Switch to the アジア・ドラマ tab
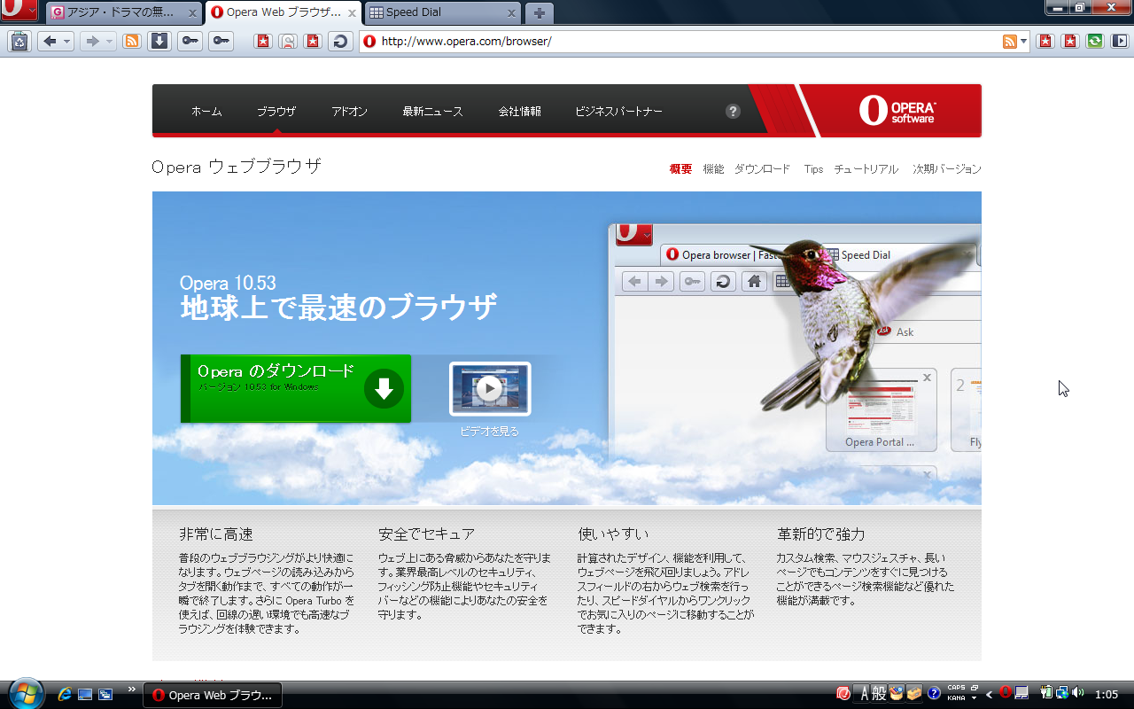The image size is (1134, 709). 124,12
